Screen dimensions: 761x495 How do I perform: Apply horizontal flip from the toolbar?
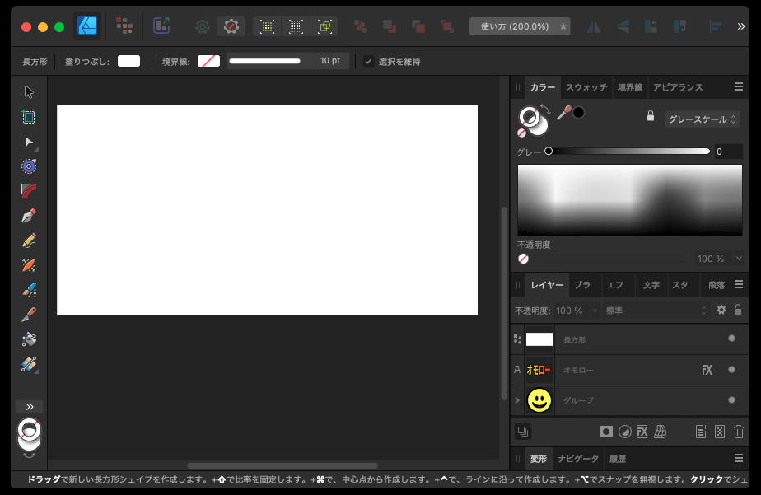coord(593,26)
